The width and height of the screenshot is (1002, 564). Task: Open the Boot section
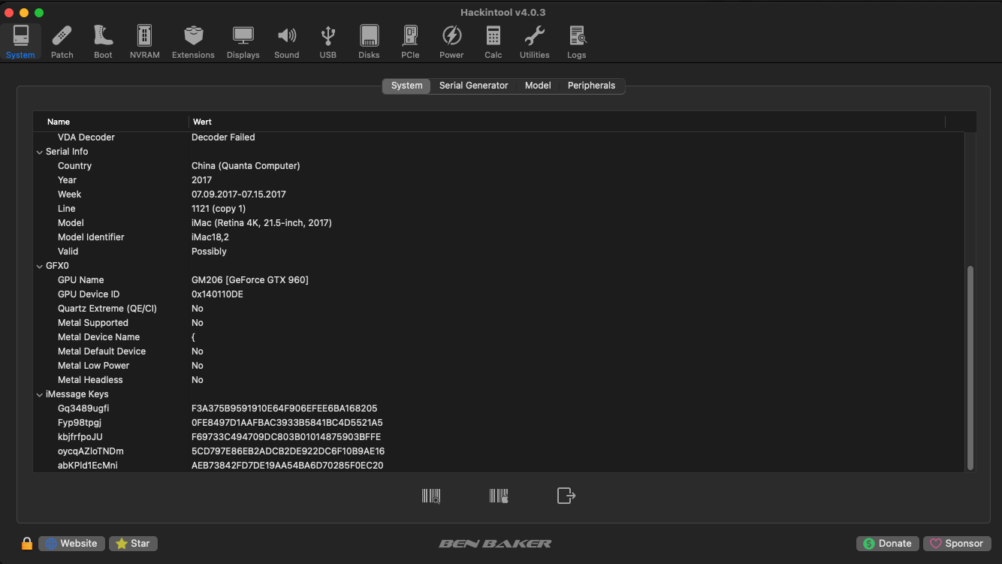[x=103, y=42]
